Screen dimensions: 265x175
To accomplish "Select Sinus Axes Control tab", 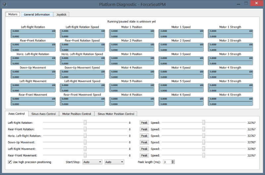I will click(x=44, y=114).
